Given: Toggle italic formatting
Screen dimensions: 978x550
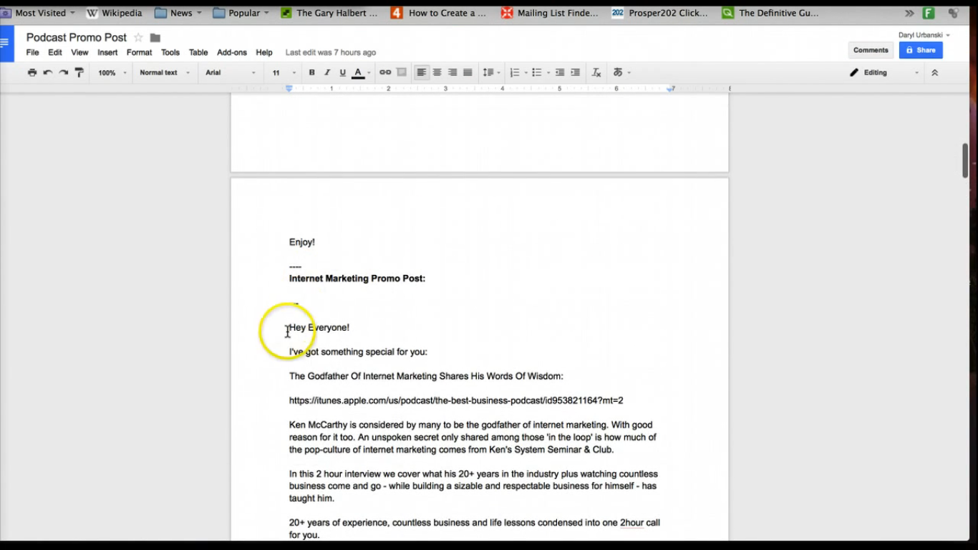Looking at the screenshot, I should 327,72.
